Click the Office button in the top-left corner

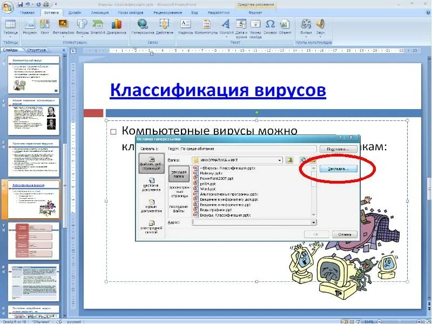[8, 7]
